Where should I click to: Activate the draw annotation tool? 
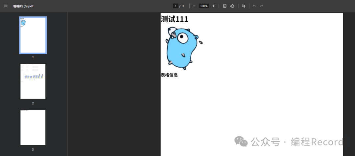click(244, 6)
